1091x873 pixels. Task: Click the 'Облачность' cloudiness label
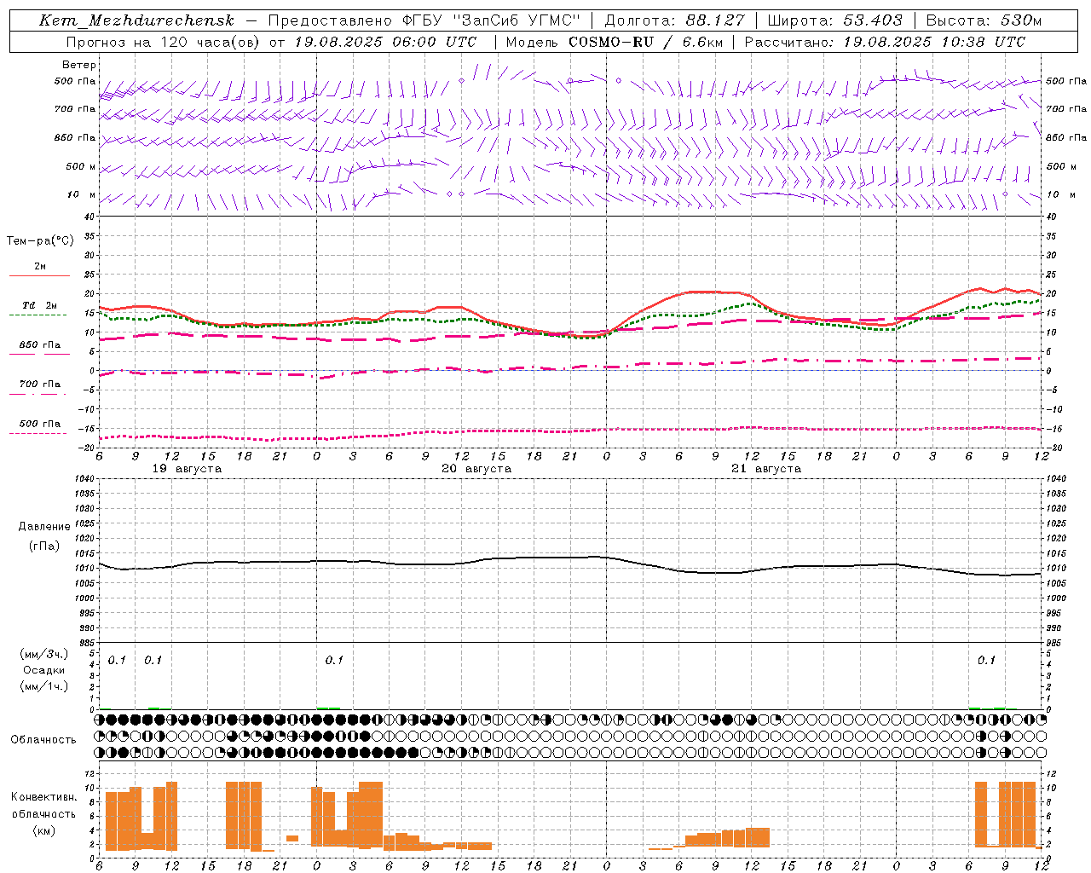coord(43,739)
